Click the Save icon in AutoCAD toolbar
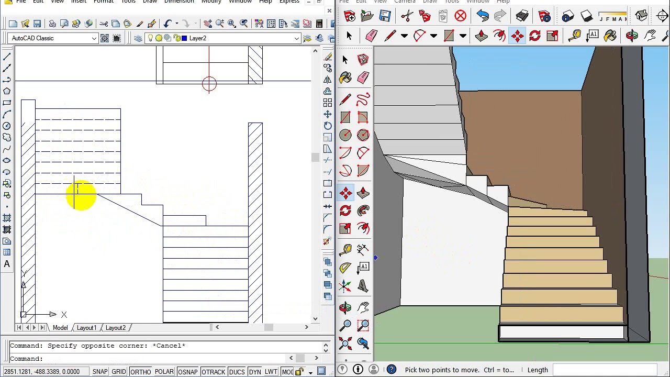The height and width of the screenshot is (377, 670). coord(37,24)
